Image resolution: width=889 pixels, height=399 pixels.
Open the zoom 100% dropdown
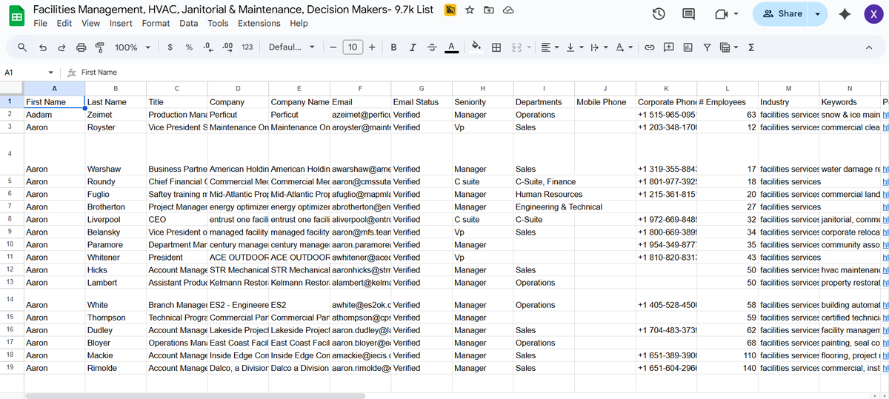point(133,47)
